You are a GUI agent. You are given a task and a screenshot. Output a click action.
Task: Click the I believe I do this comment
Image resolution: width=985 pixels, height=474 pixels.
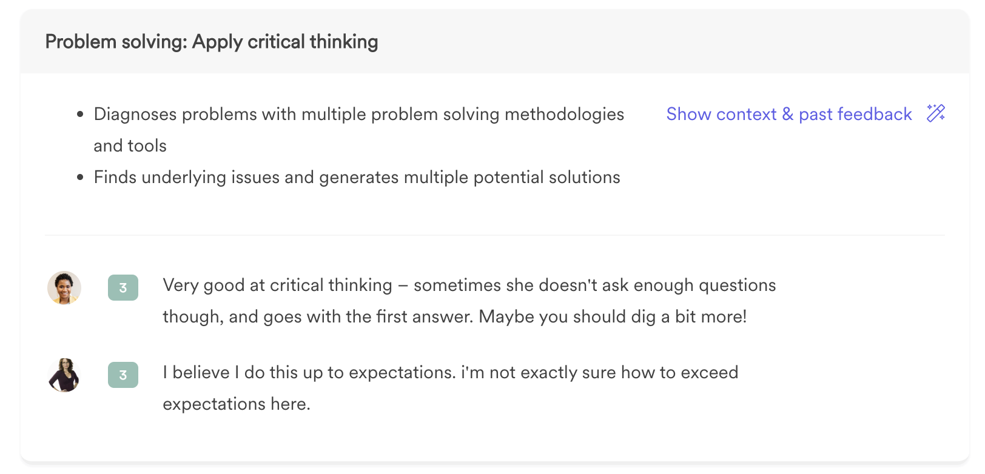451,388
